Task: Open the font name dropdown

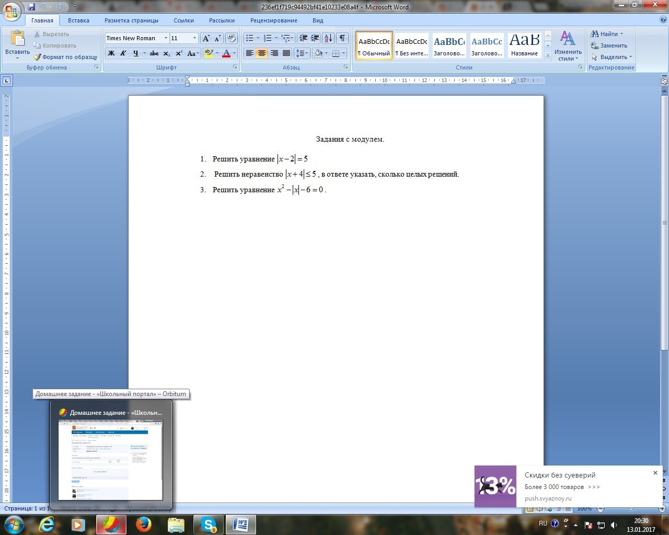Action: pos(166,38)
